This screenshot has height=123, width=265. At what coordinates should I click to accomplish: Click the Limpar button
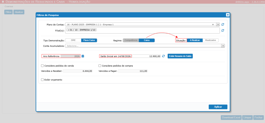point(247,117)
